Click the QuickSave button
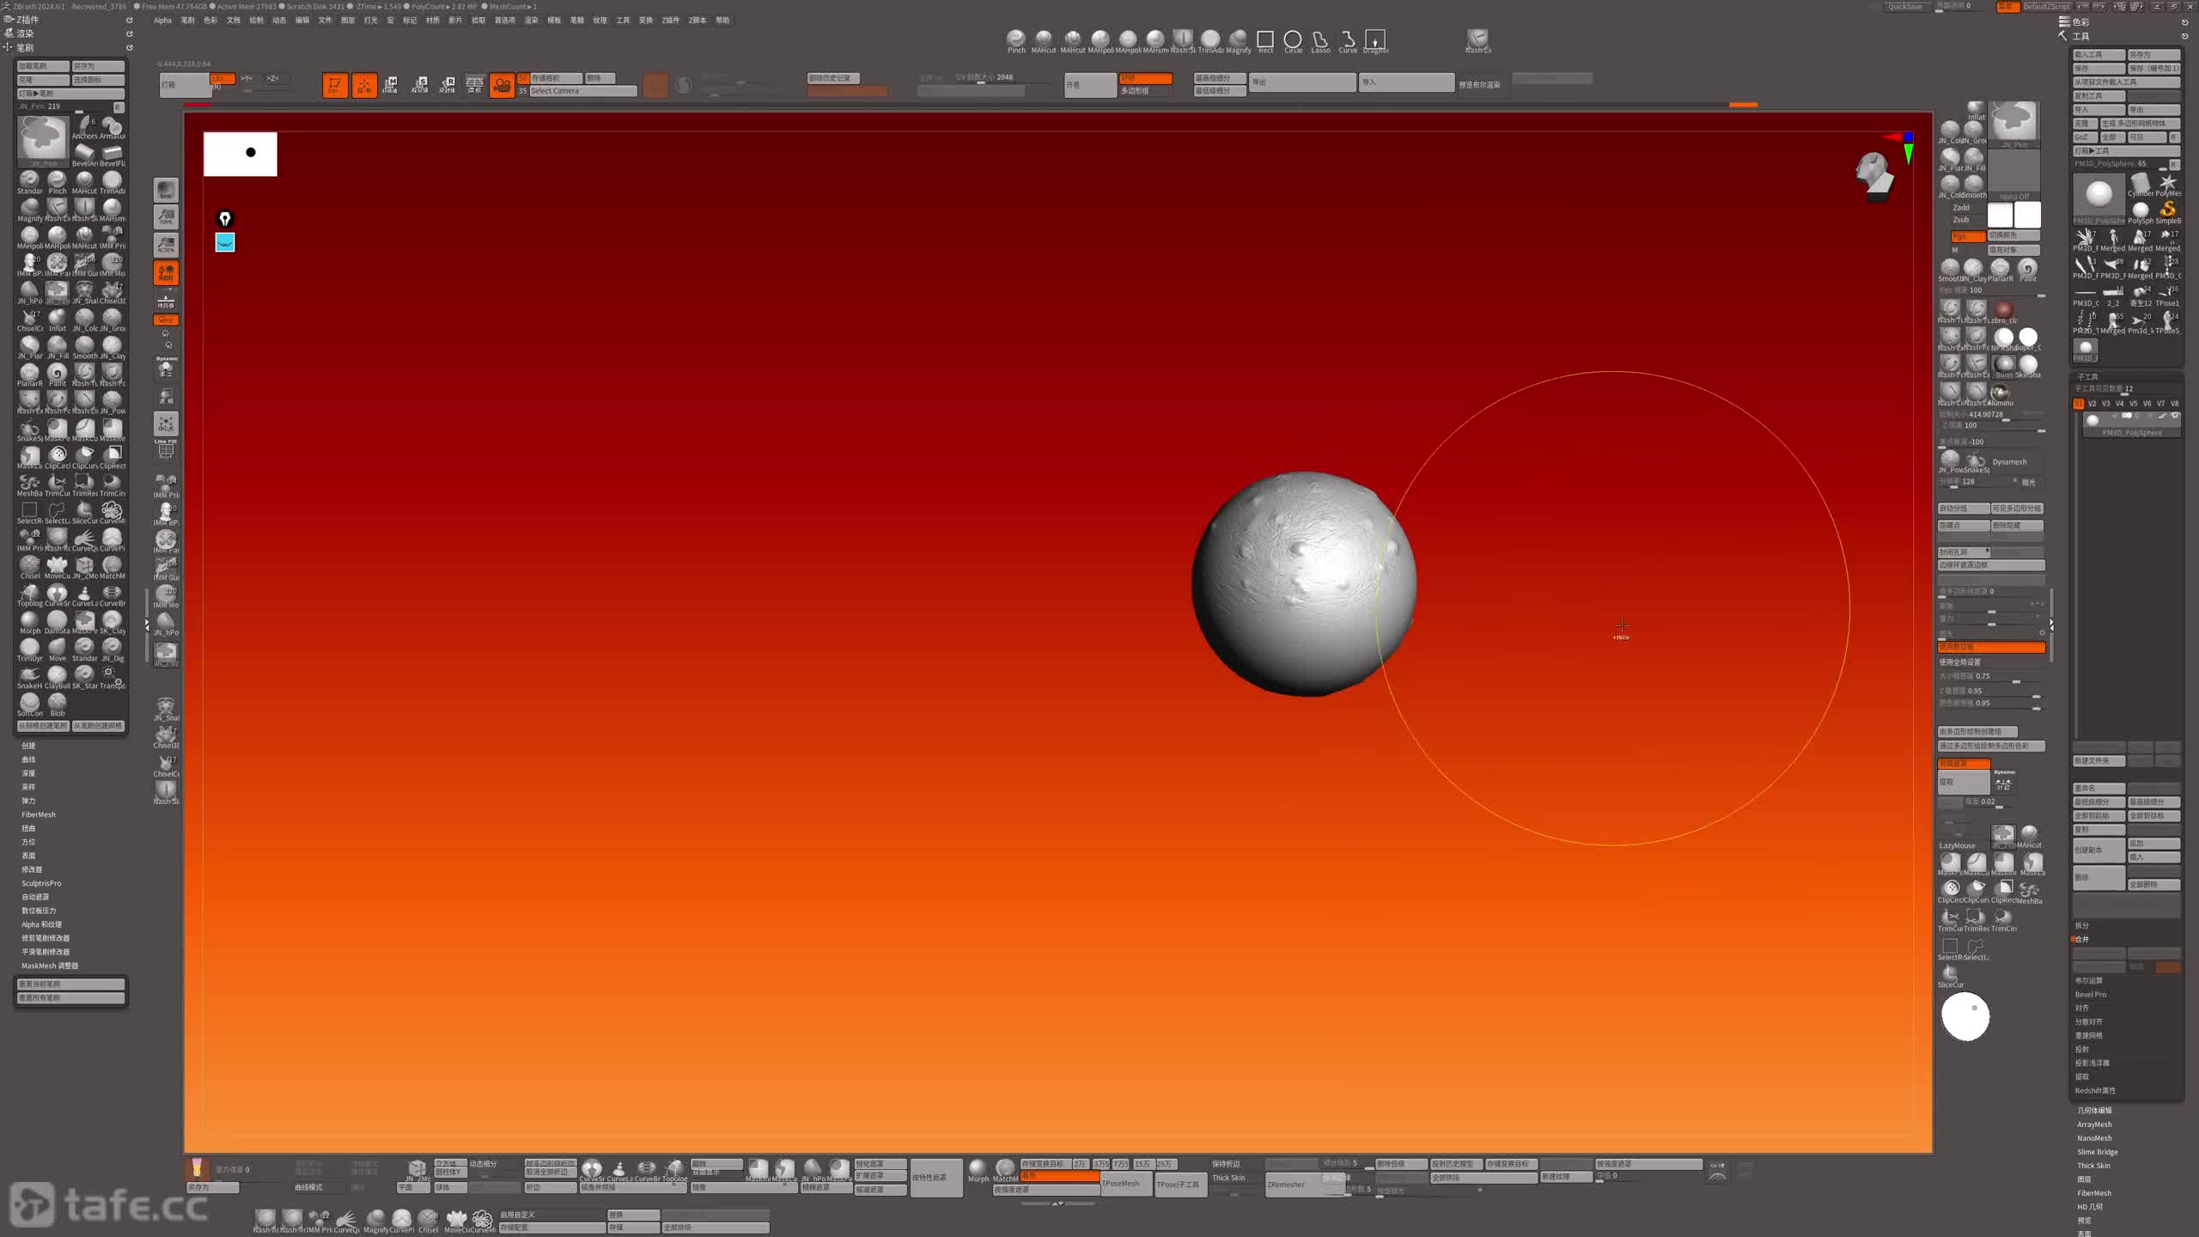The width and height of the screenshot is (2199, 1237). [x=1905, y=7]
